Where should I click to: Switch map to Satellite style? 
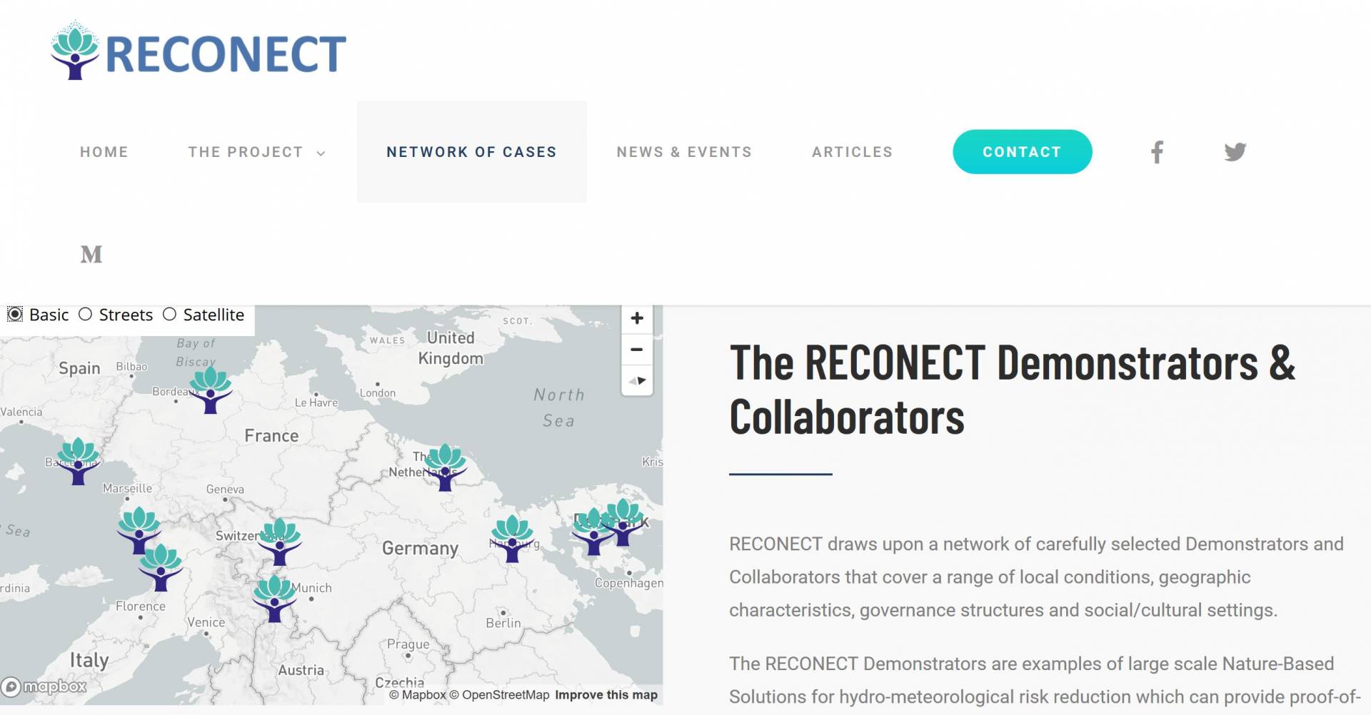pyautogui.click(x=169, y=315)
